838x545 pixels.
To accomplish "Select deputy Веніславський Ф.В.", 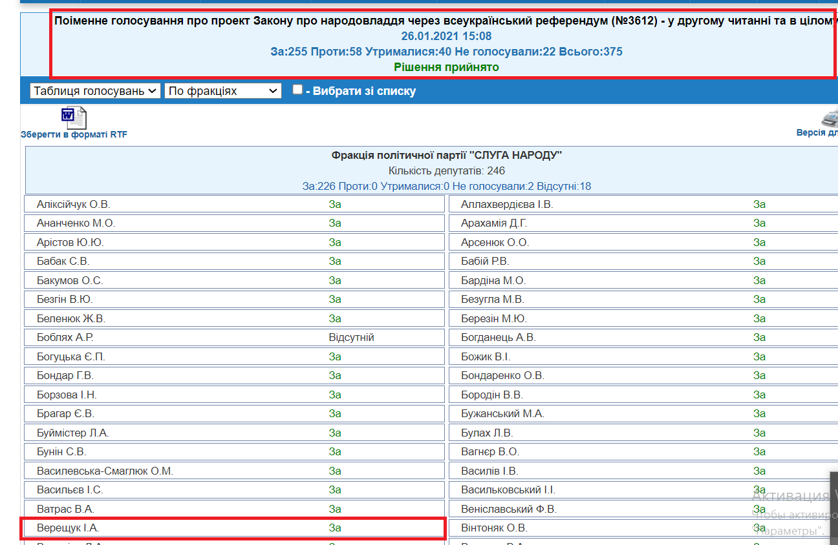I will pyautogui.click(x=509, y=509).
